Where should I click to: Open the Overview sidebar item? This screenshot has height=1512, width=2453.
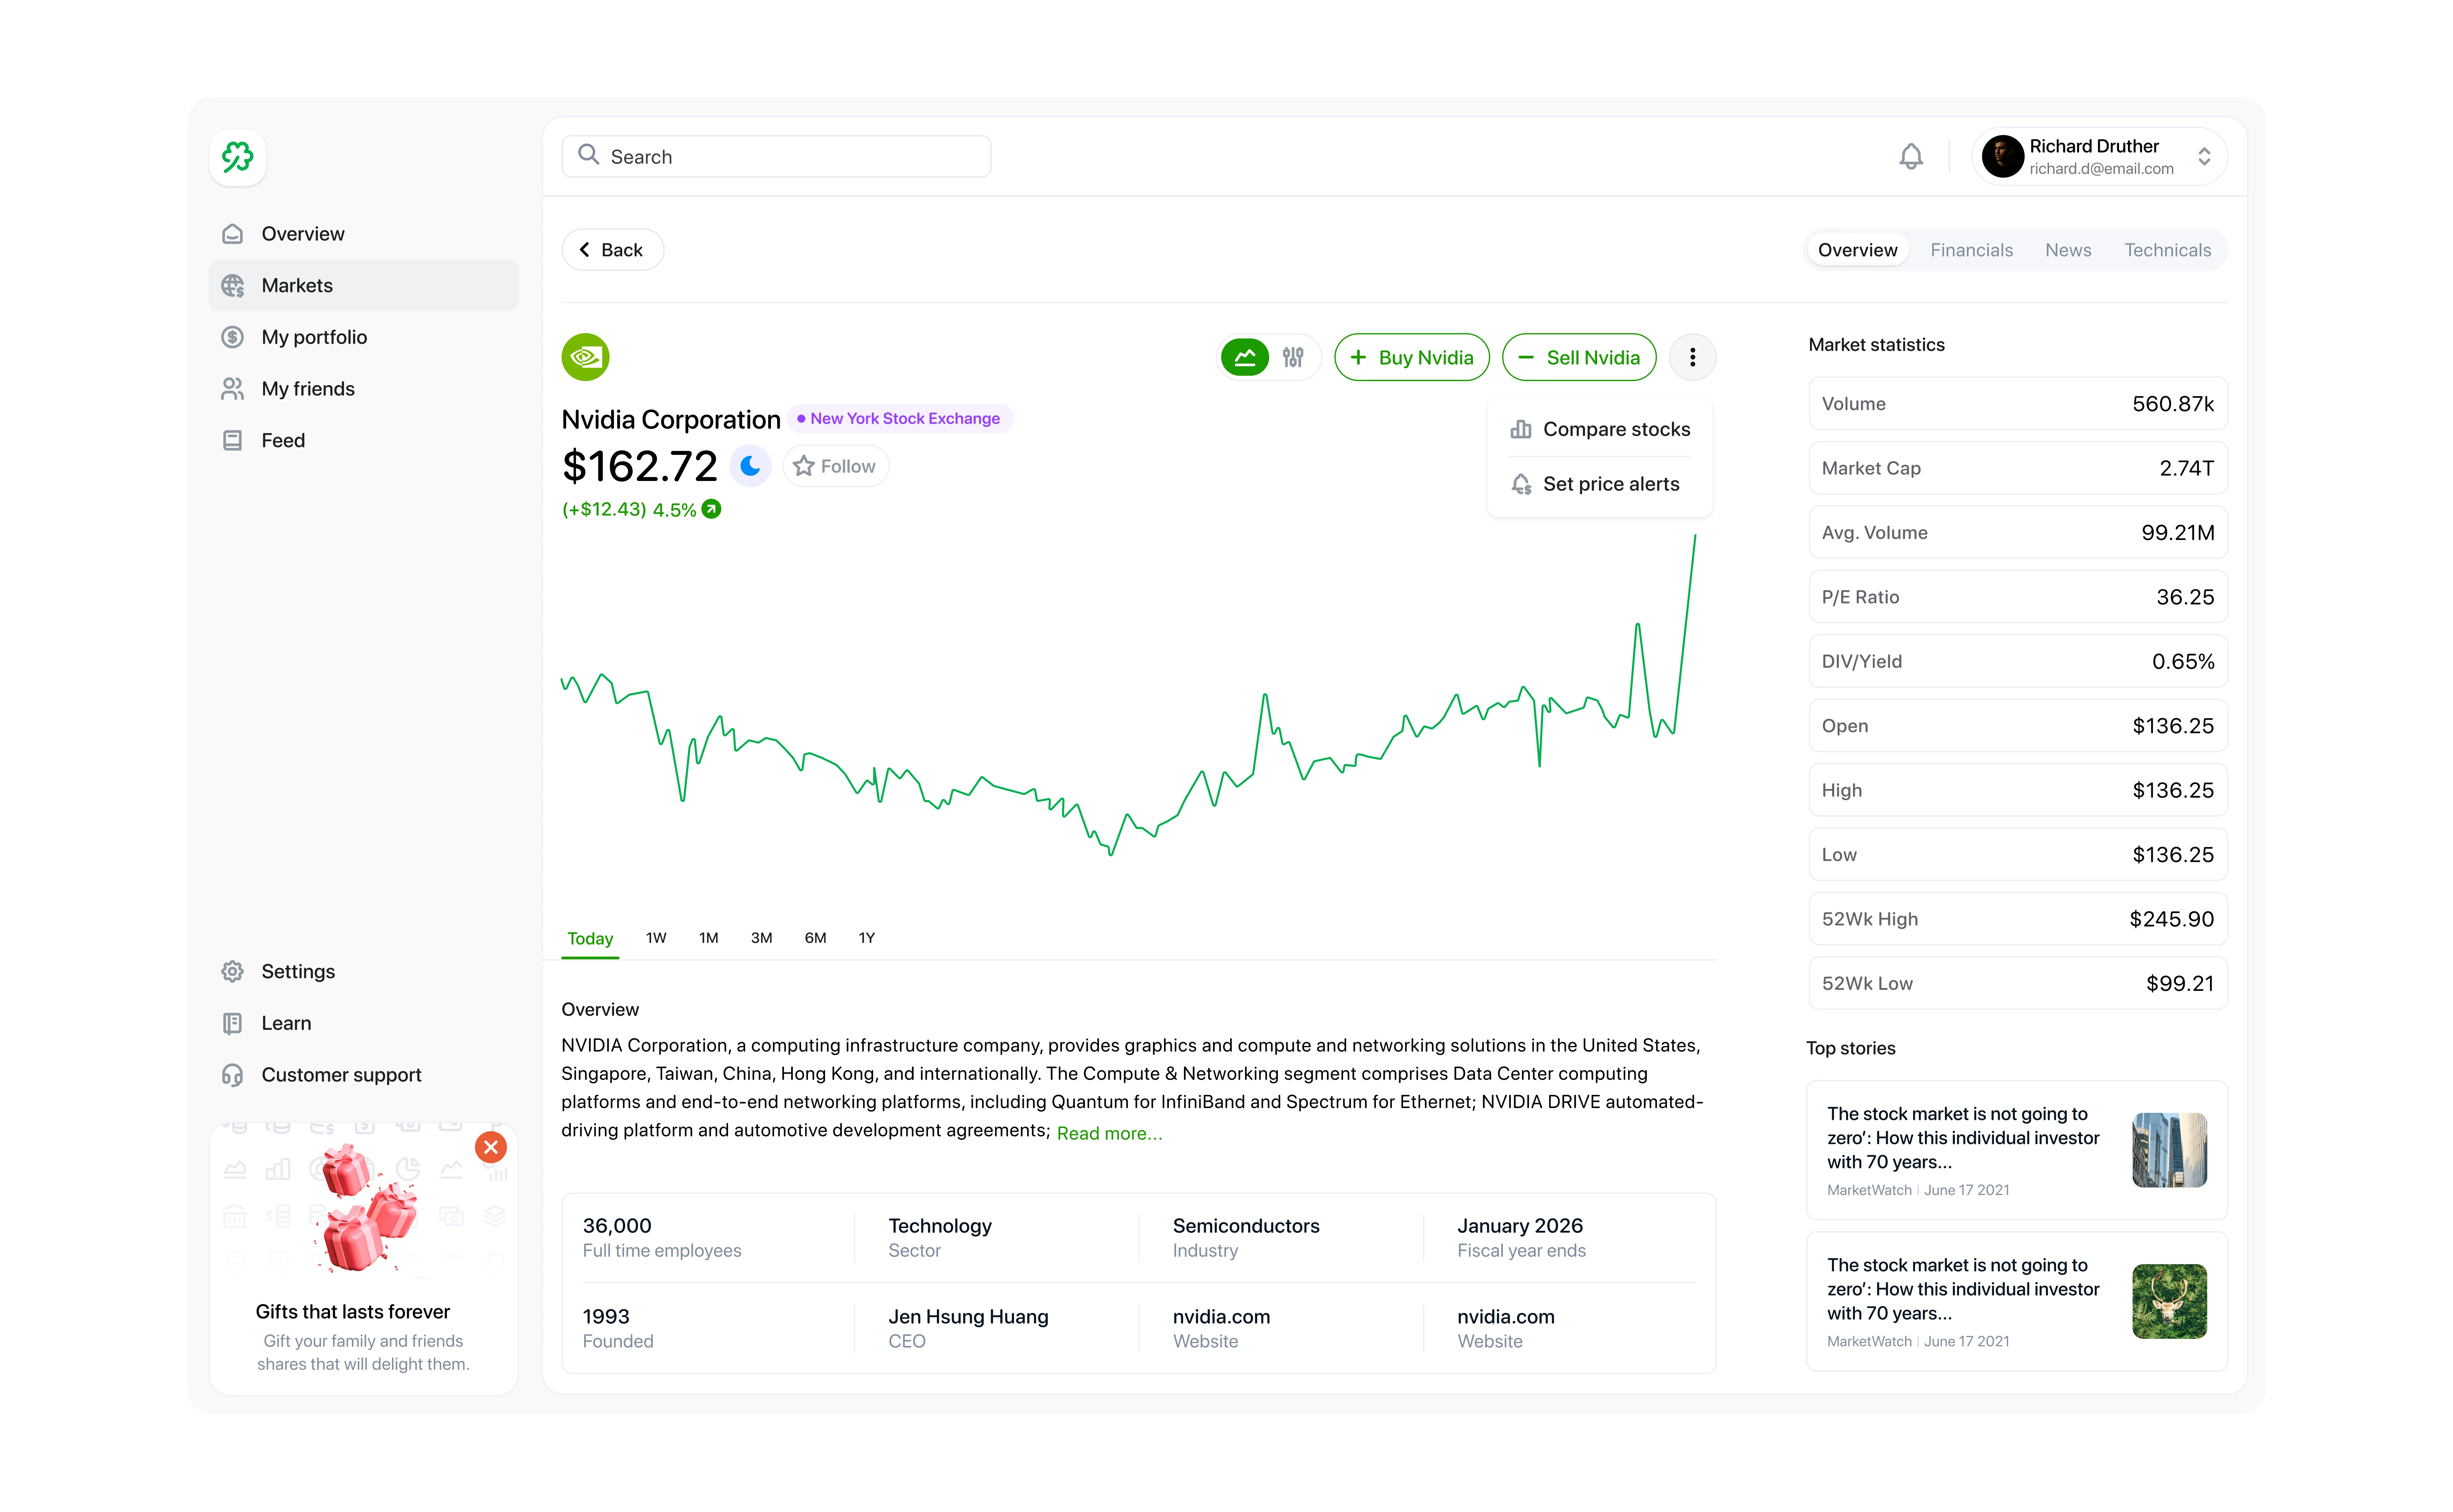(363, 234)
